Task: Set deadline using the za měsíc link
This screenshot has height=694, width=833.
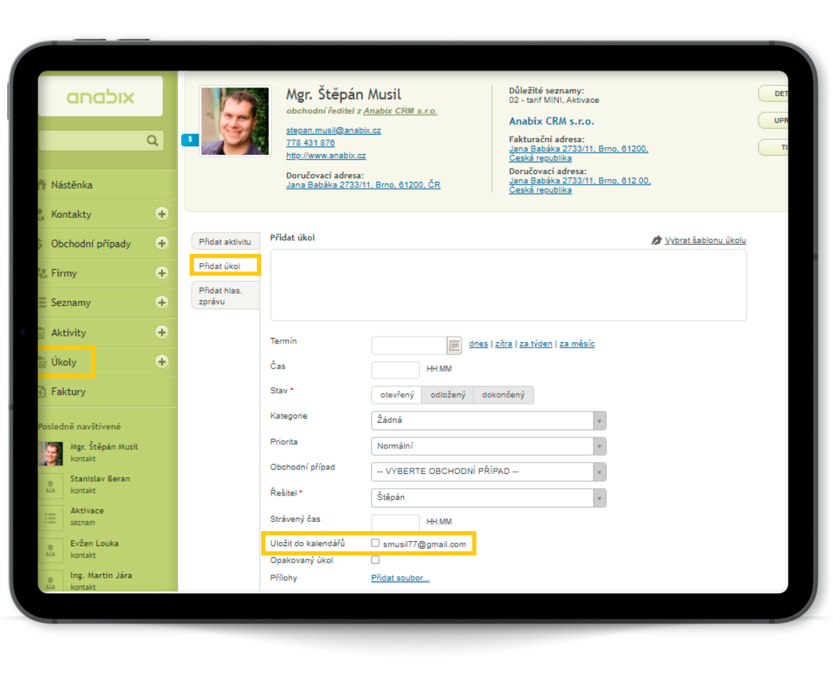Action: (x=577, y=344)
